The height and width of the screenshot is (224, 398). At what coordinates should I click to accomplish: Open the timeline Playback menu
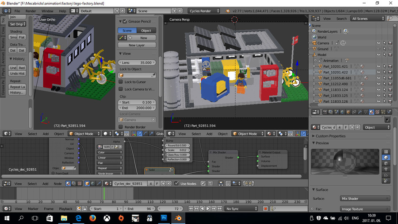[x=65, y=209]
